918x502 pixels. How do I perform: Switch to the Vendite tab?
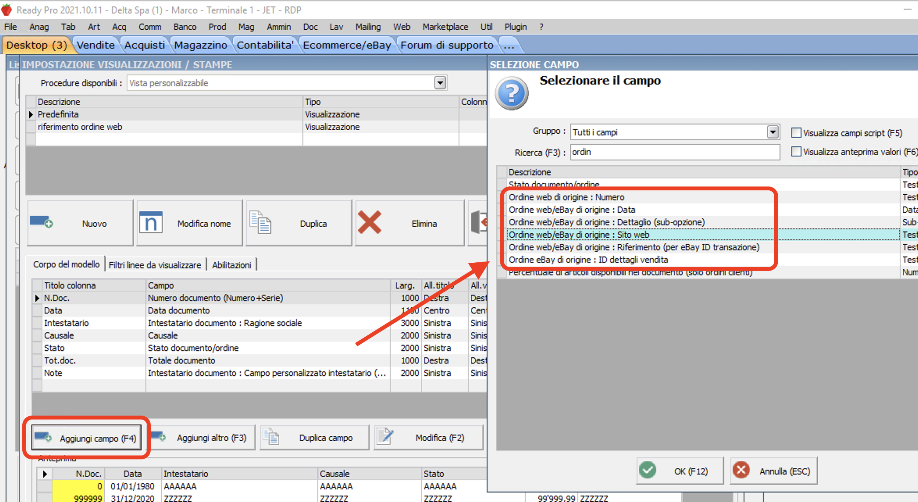96,45
